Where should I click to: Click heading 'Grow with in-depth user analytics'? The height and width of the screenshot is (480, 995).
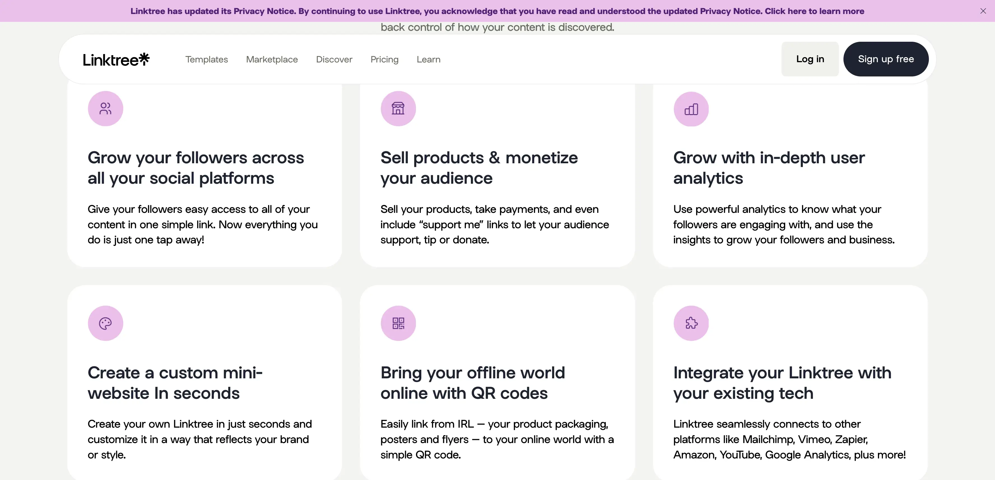769,168
